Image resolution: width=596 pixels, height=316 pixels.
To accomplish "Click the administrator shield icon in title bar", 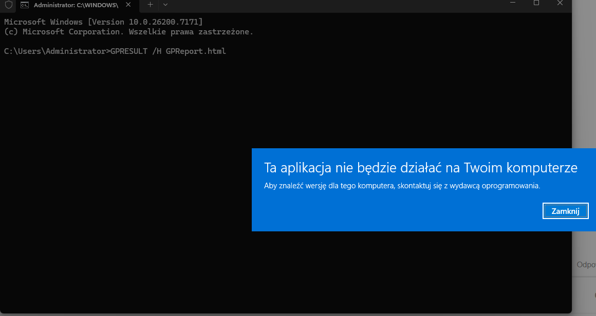I will tap(8, 5).
